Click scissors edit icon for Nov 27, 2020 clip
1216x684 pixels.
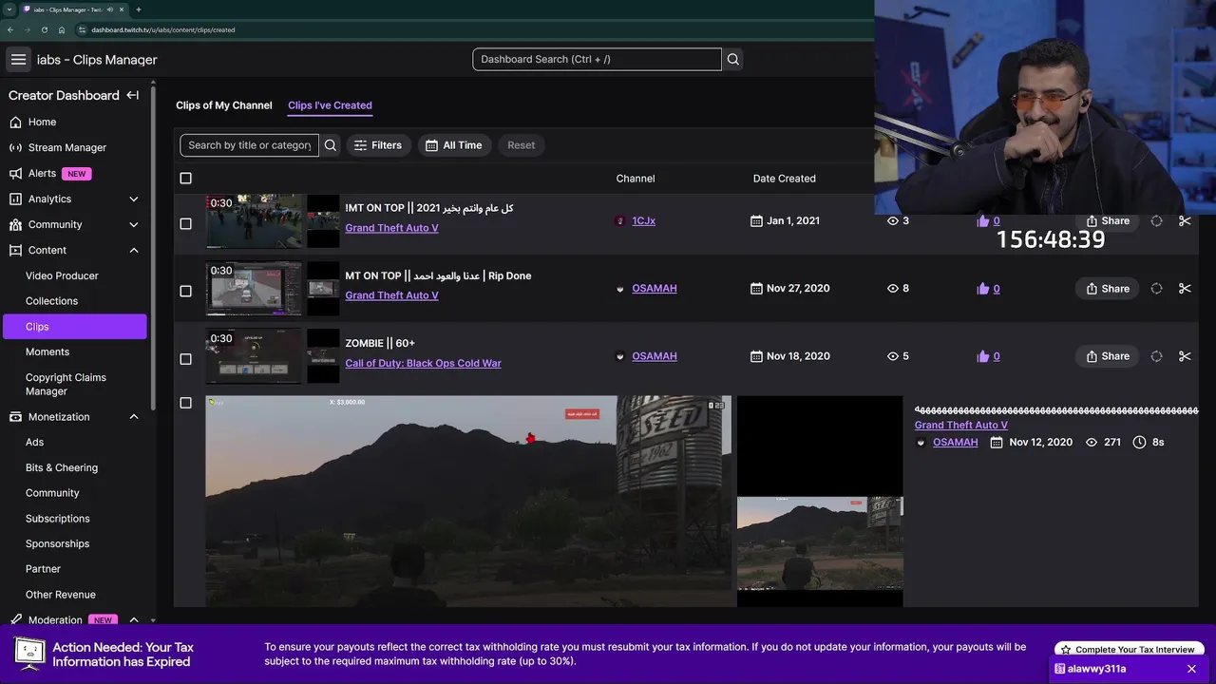(x=1185, y=288)
